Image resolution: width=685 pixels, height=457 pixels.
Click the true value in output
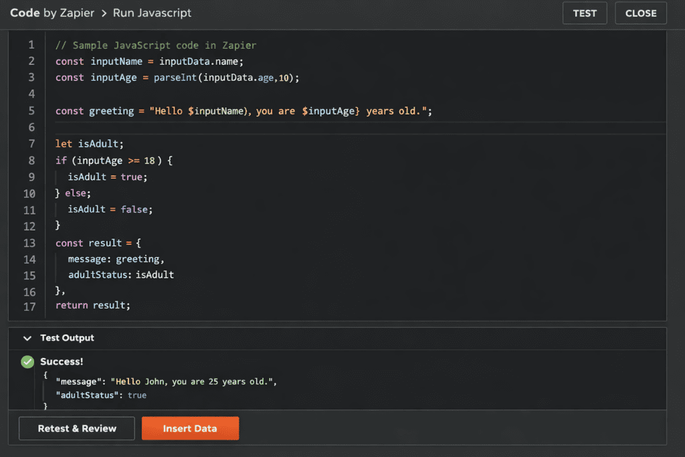point(136,395)
